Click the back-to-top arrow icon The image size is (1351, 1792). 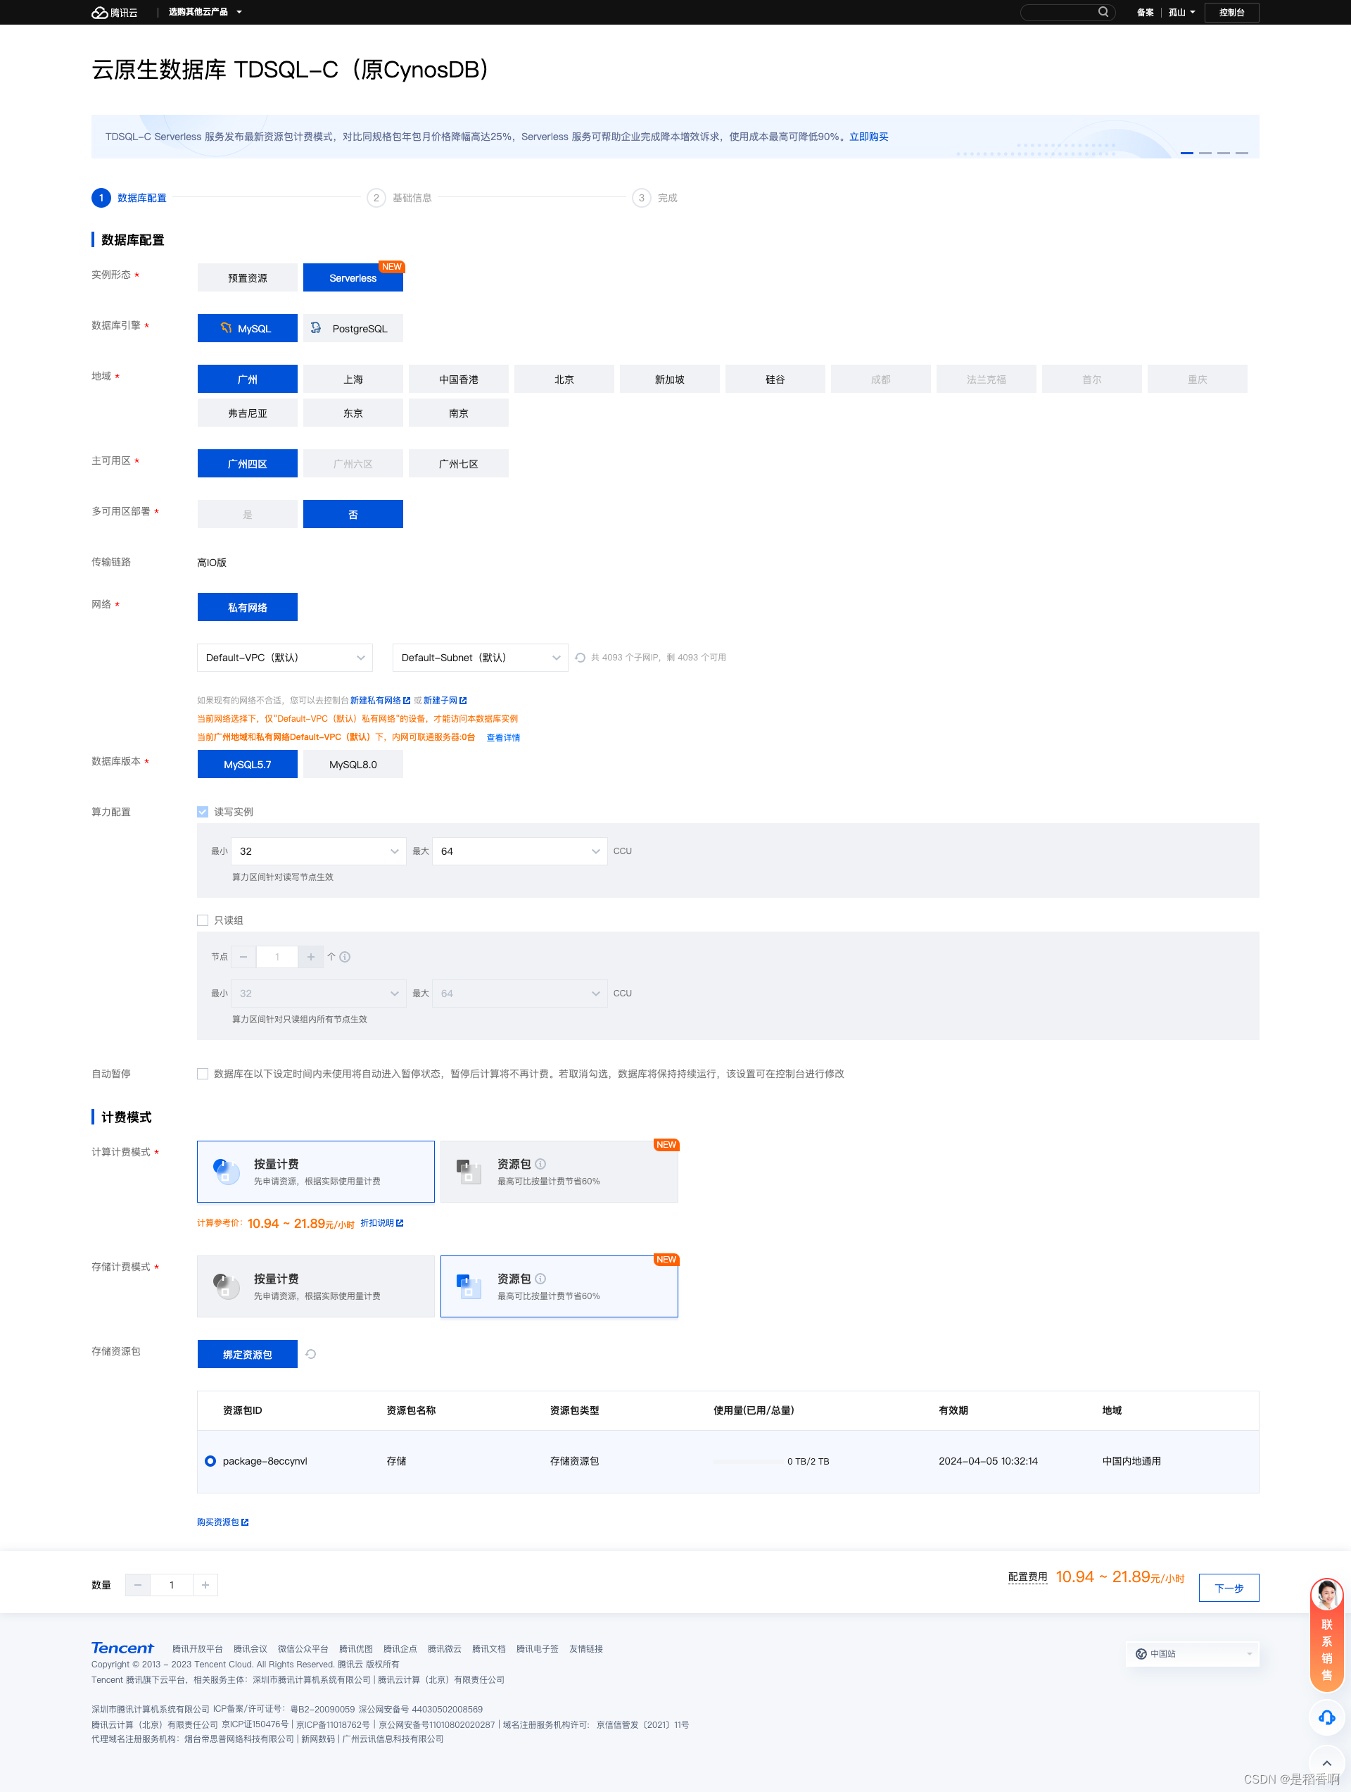[1326, 1764]
